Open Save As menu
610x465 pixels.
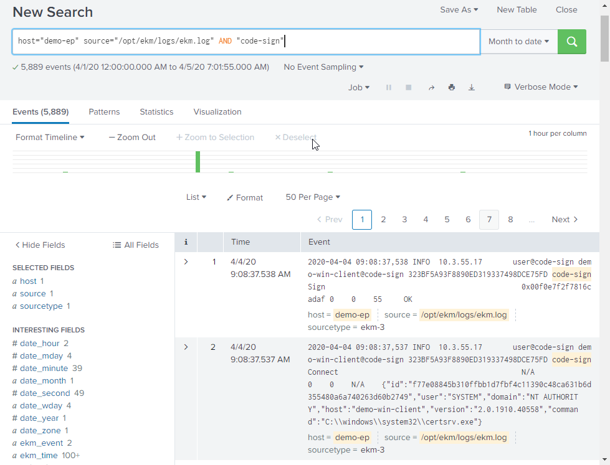[x=459, y=10]
